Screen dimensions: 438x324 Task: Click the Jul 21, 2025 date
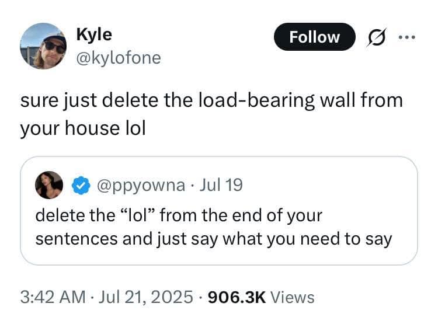tap(147, 297)
